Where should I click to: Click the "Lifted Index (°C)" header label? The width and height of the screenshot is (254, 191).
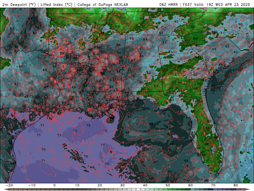tap(57, 4)
